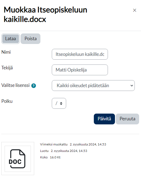Image resolution: width=141 pixels, height=177 pixels.
Task: Open the Kaikki oikeudet pidätetään license dropdown
Action: tap(93, 86)
